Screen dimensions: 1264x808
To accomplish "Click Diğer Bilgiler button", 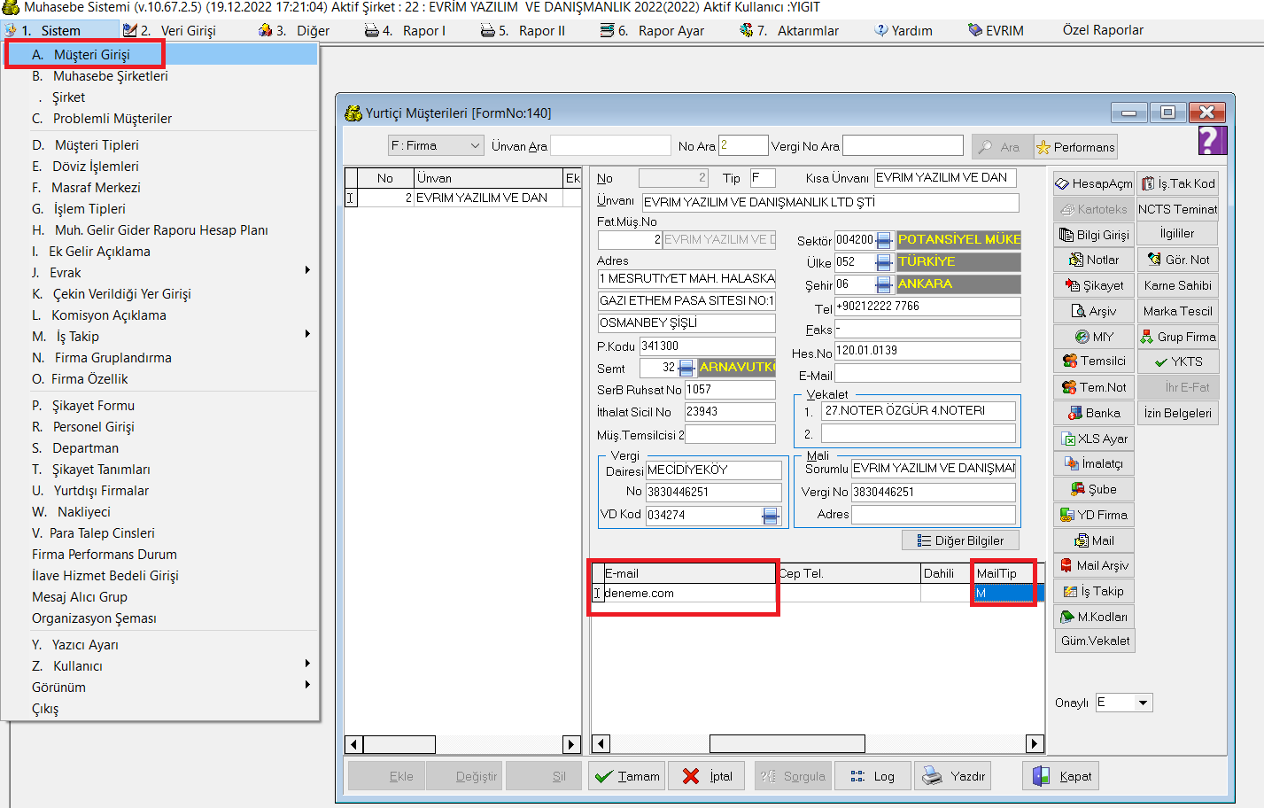I will (x=960, y=540).
